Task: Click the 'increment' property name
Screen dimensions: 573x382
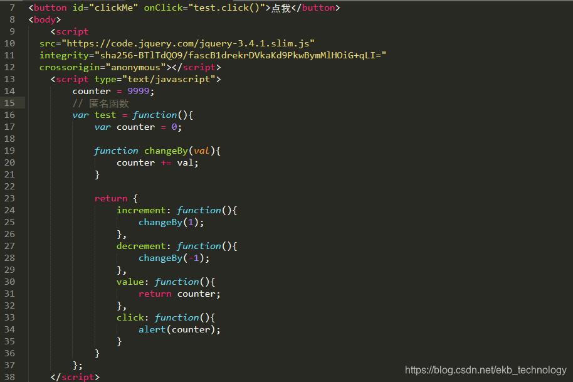Action: [x=141, y=211]
